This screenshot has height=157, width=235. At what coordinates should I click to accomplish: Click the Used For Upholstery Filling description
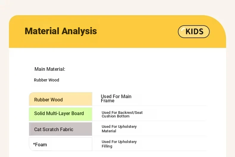point(119,144)
